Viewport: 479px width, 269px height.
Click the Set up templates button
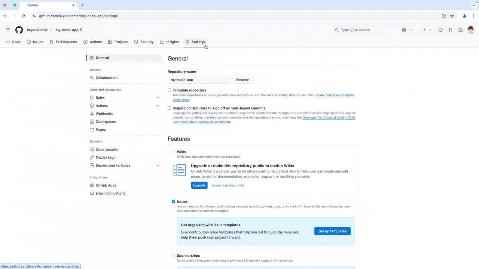pos(332,231)
